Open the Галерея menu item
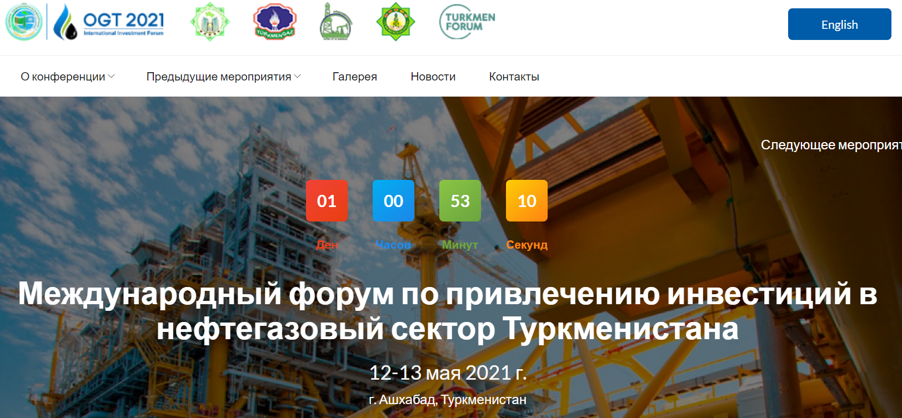 click(354, 77)
